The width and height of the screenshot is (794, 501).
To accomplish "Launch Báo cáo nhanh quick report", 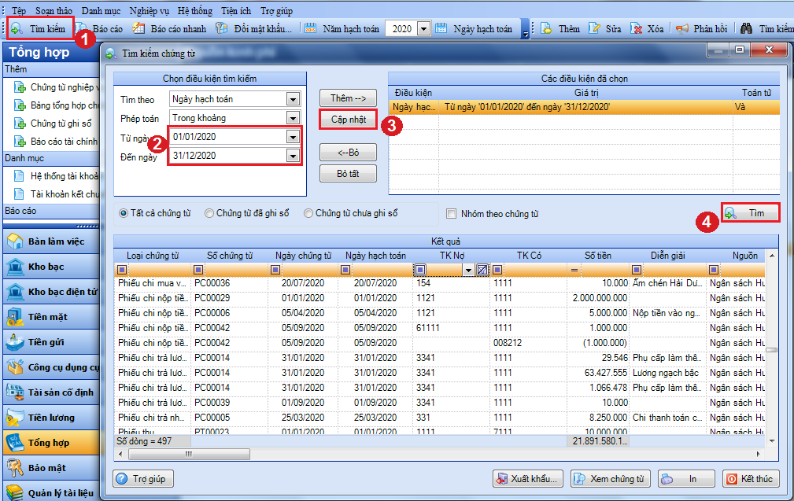I will pos(170,29).
